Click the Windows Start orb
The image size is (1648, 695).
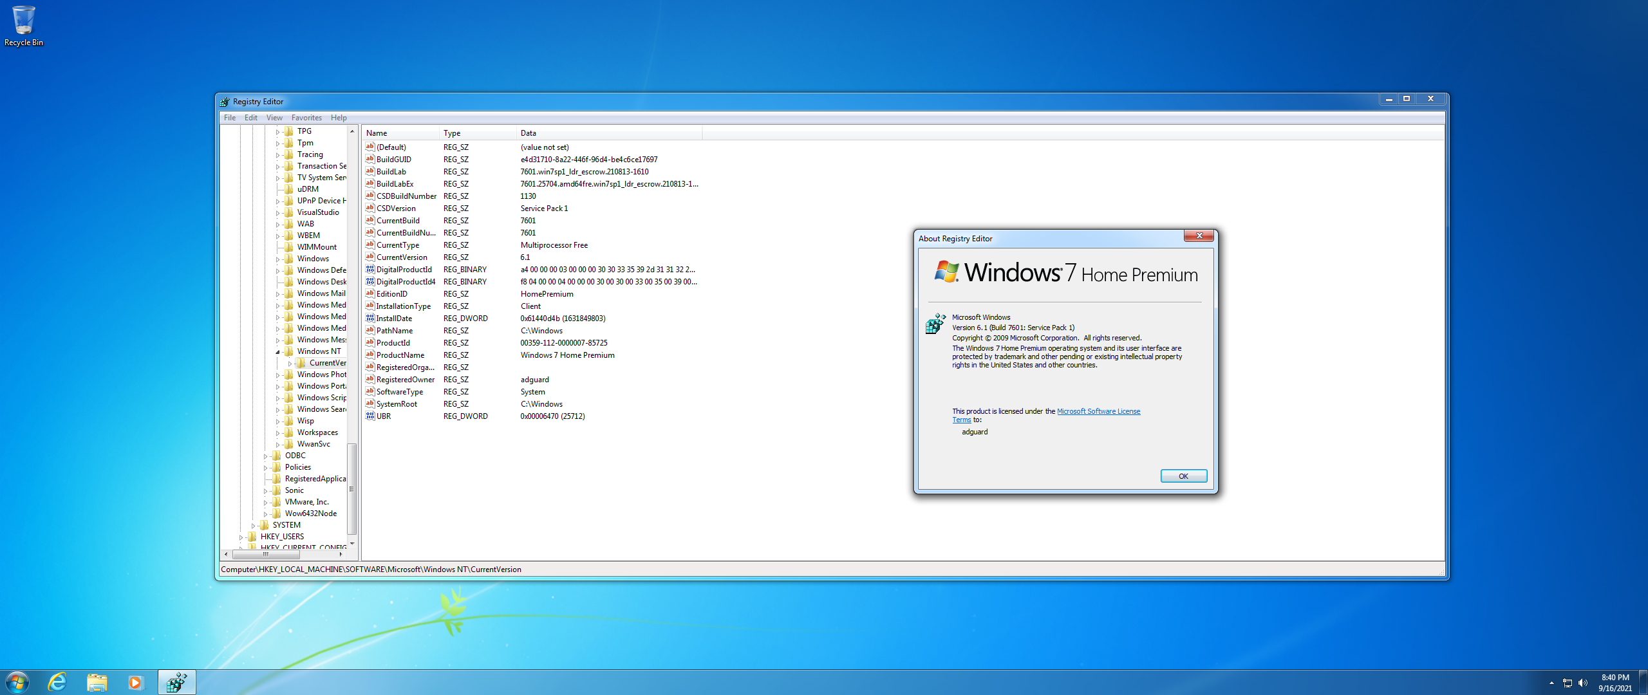point(17,682)
